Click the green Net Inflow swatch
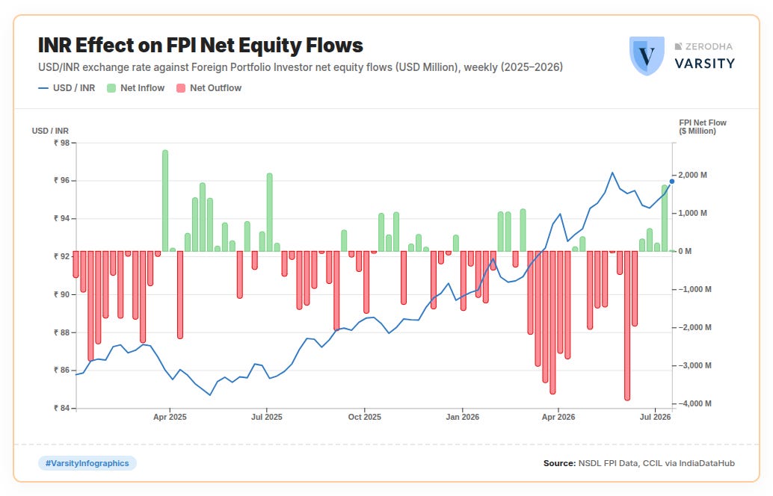773x496 pixels. (x=111, y=88)
